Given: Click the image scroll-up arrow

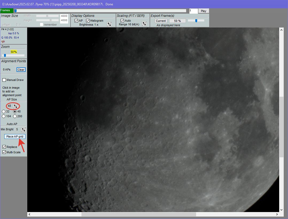Looking at the screenshot, I should pyautogui.click(x=281, y=30).
